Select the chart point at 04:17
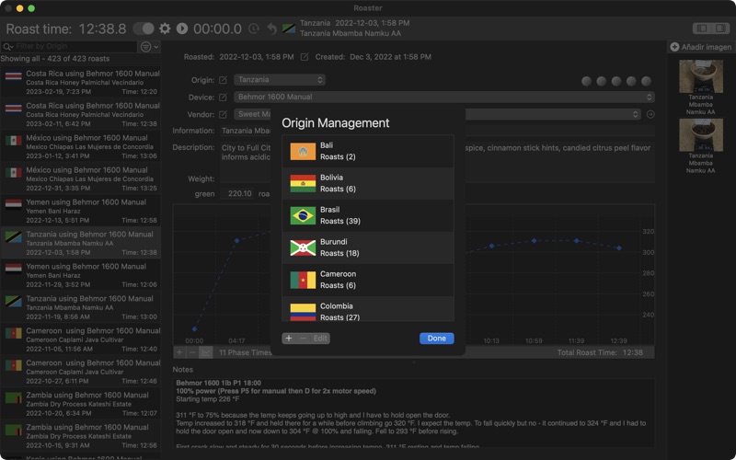This screenshot has width=736, height=460. coord(236,241)
